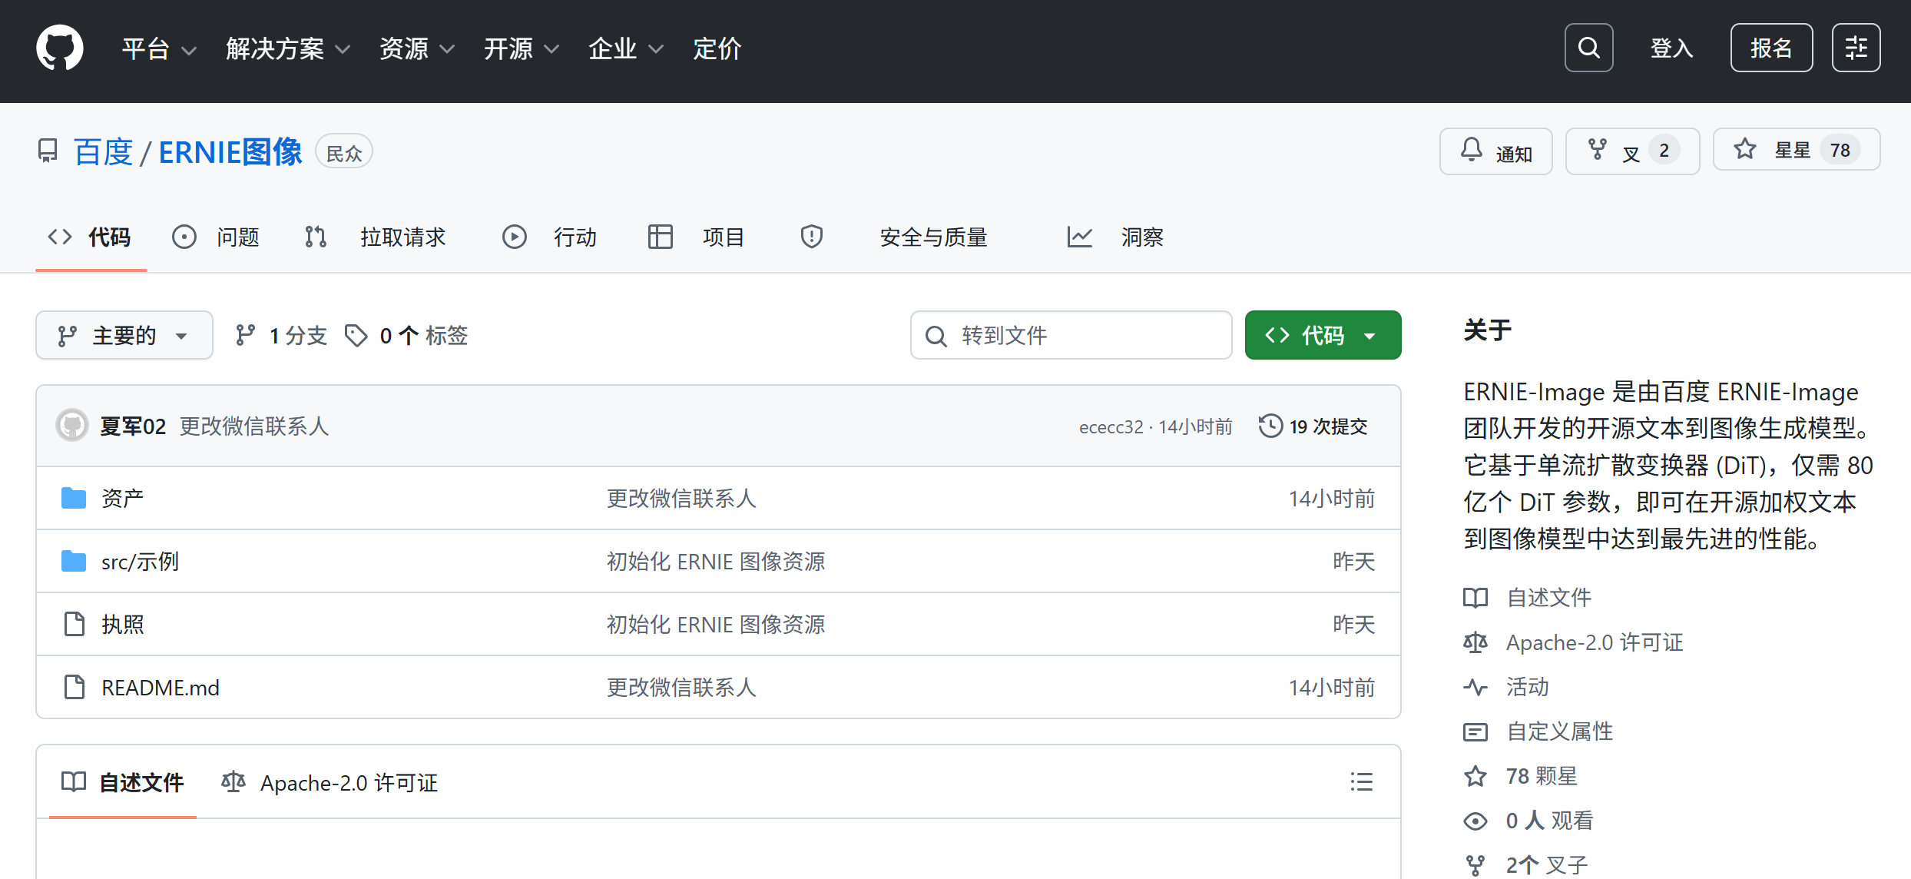
Task: View commit history via the clock icon
Action: [x=1270, y=425]
